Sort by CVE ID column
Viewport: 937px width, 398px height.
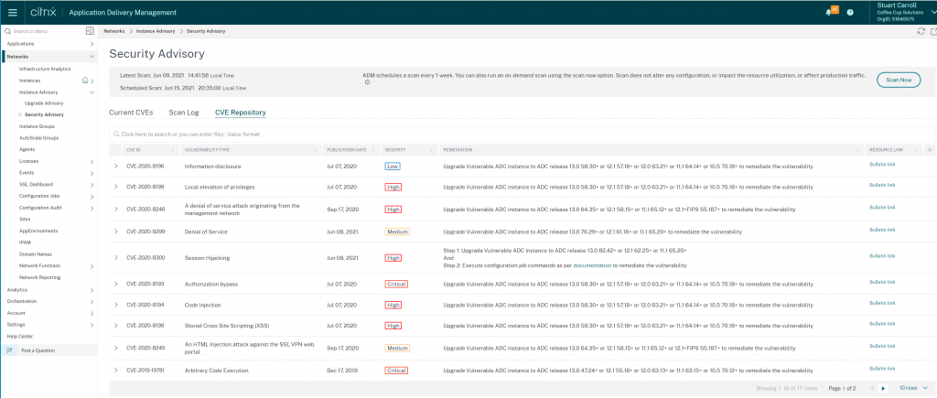coord(175,150)
